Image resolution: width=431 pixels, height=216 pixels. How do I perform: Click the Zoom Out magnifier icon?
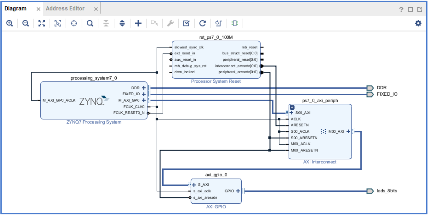tap(25, 23)
